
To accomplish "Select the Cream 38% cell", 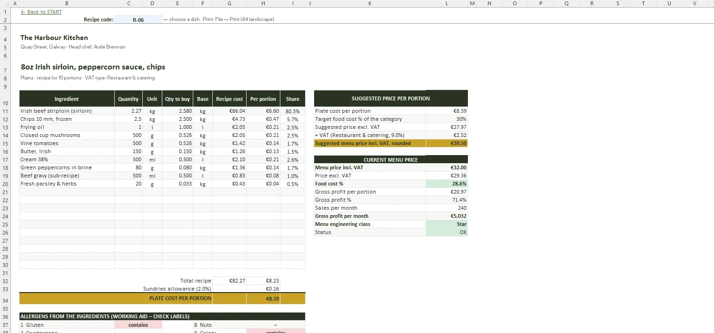I will (67, 159).
